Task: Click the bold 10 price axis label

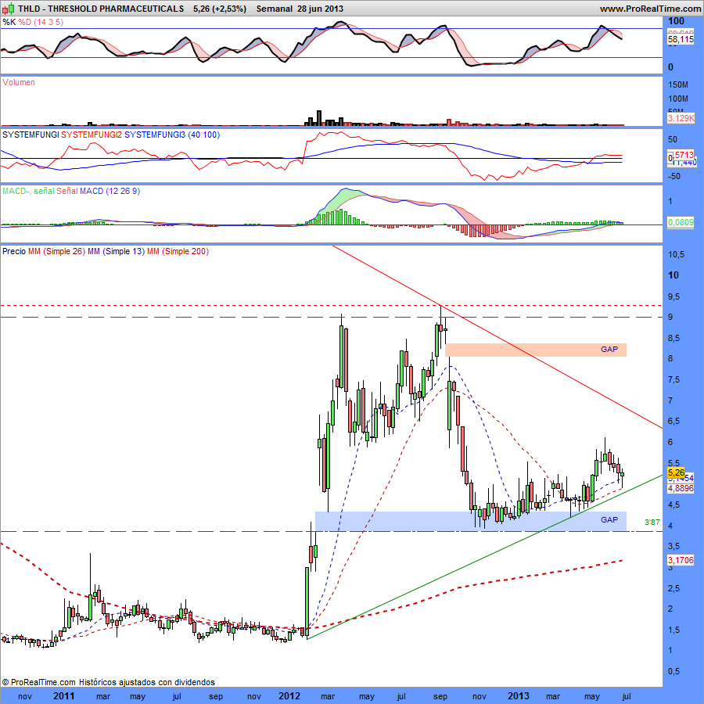Action: (x=673, y=275)
